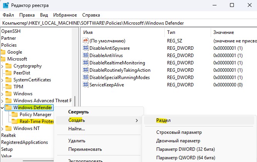
Task: Expand the Cryptography key
Action: [2, 66]
